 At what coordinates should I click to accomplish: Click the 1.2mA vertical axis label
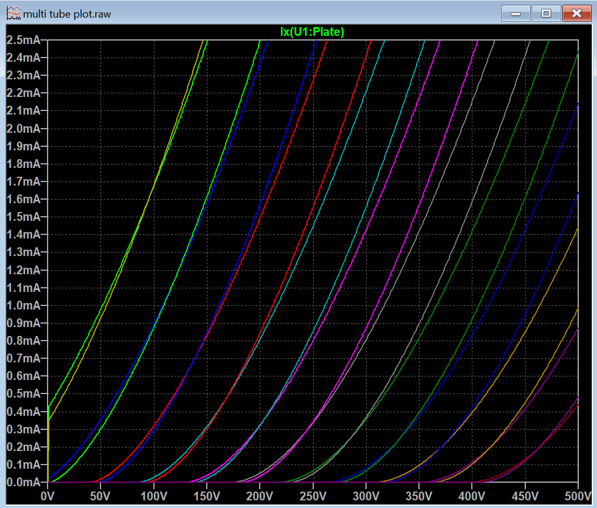tap(24, 270)
